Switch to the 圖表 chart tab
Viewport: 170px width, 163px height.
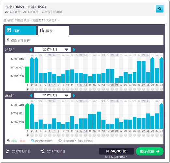(x=54, y=30)
